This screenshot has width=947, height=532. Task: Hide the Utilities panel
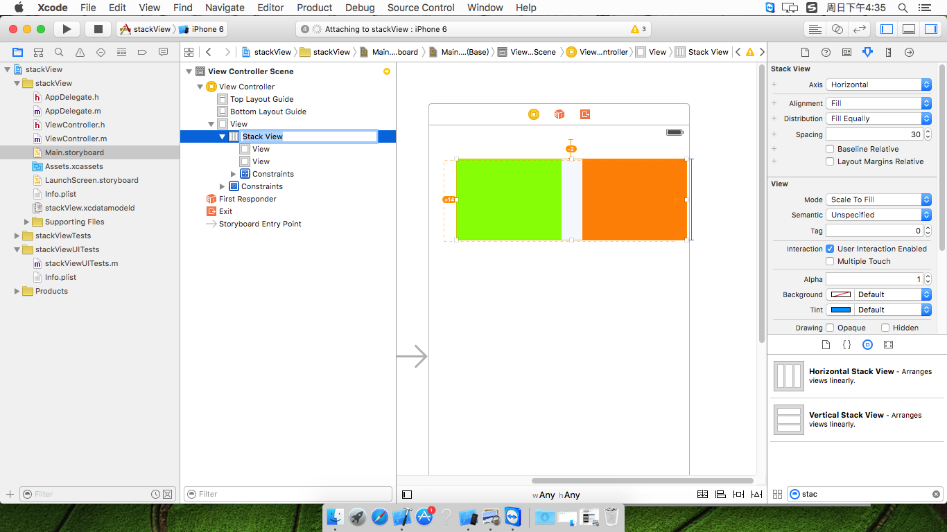tap(930, 29)
